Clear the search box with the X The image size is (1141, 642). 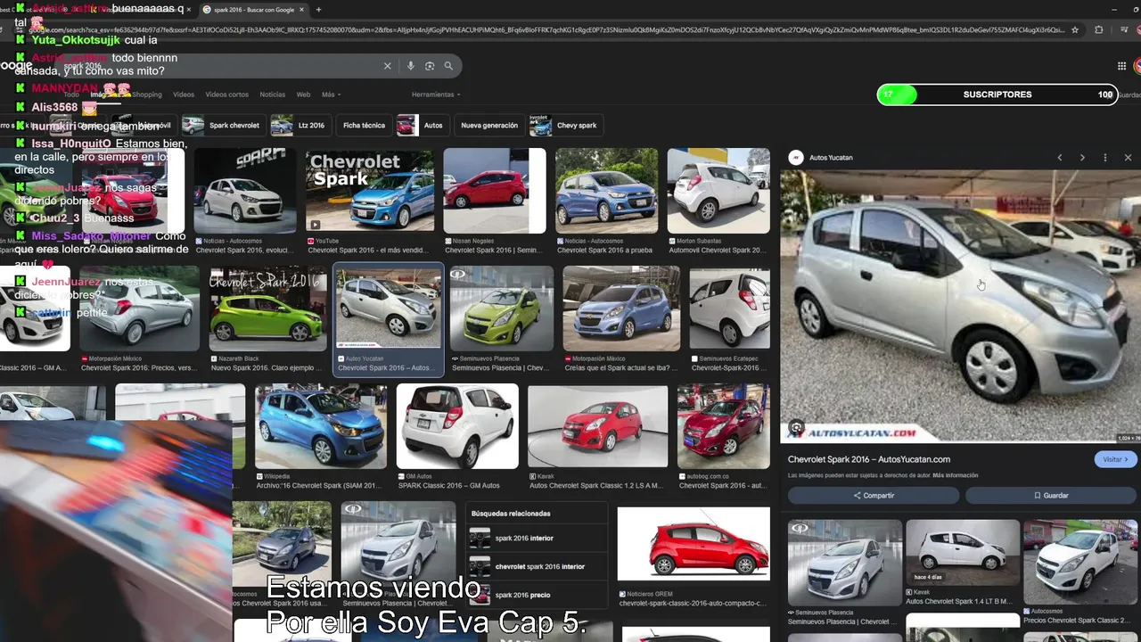click(388, 66)
